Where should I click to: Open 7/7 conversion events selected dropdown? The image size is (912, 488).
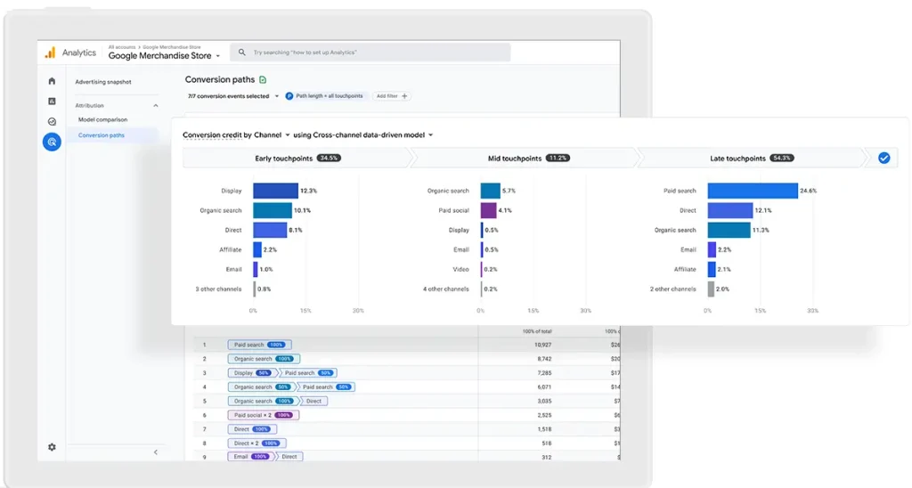[232, 96]
